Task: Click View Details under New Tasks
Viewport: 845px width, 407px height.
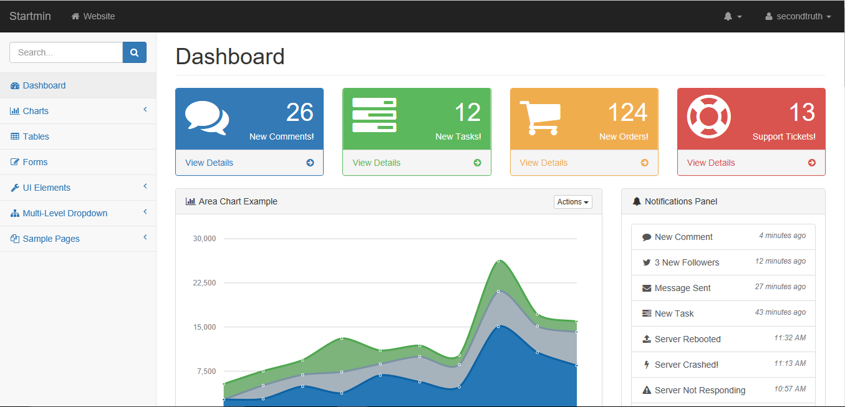Action: [377, 163]
